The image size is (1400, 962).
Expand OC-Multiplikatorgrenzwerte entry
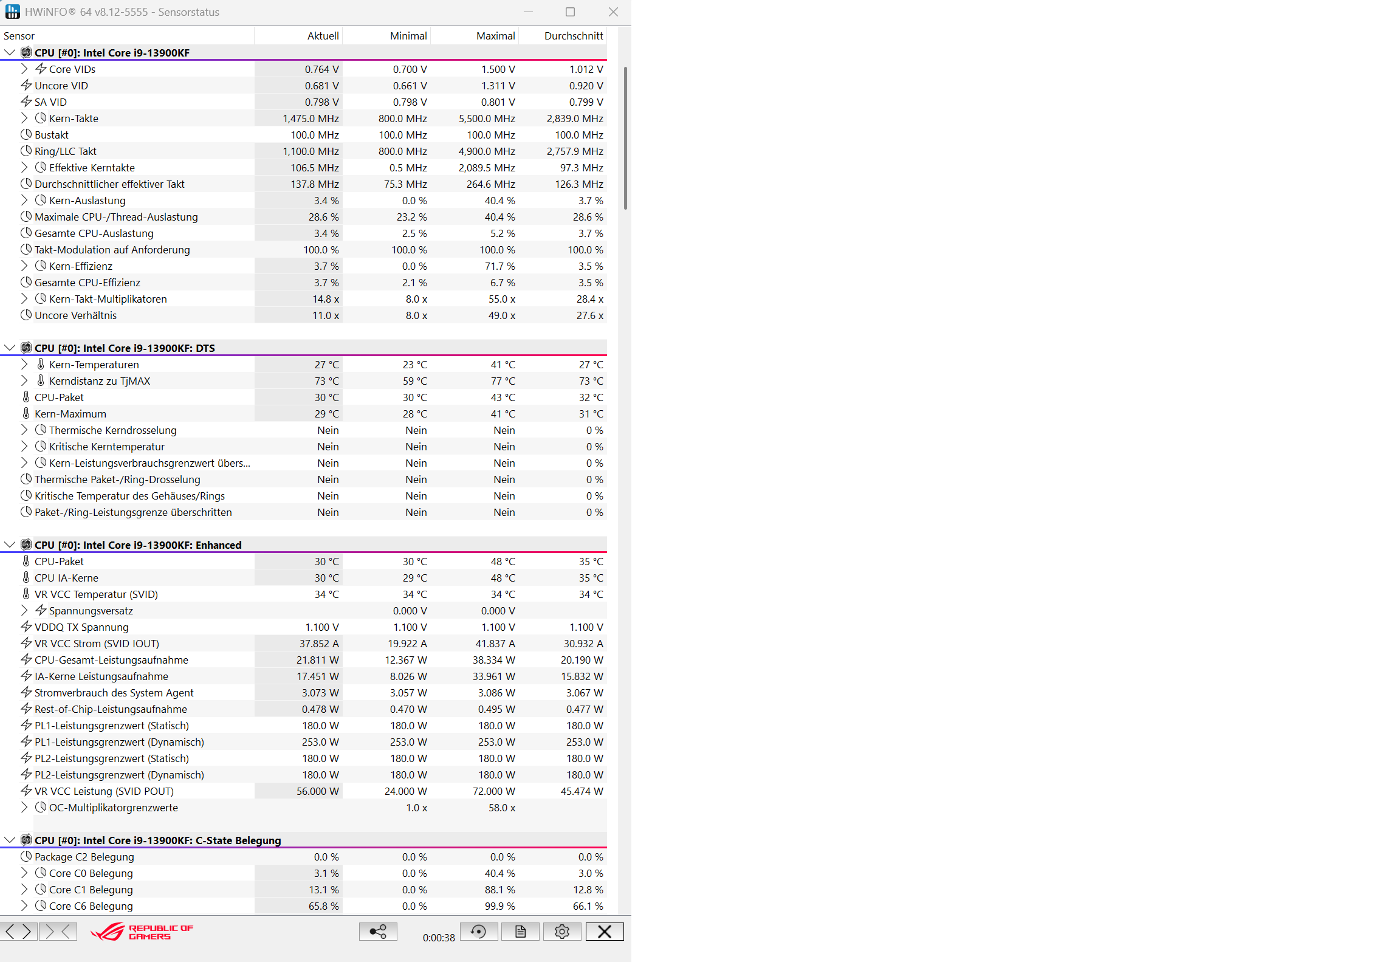24,807
